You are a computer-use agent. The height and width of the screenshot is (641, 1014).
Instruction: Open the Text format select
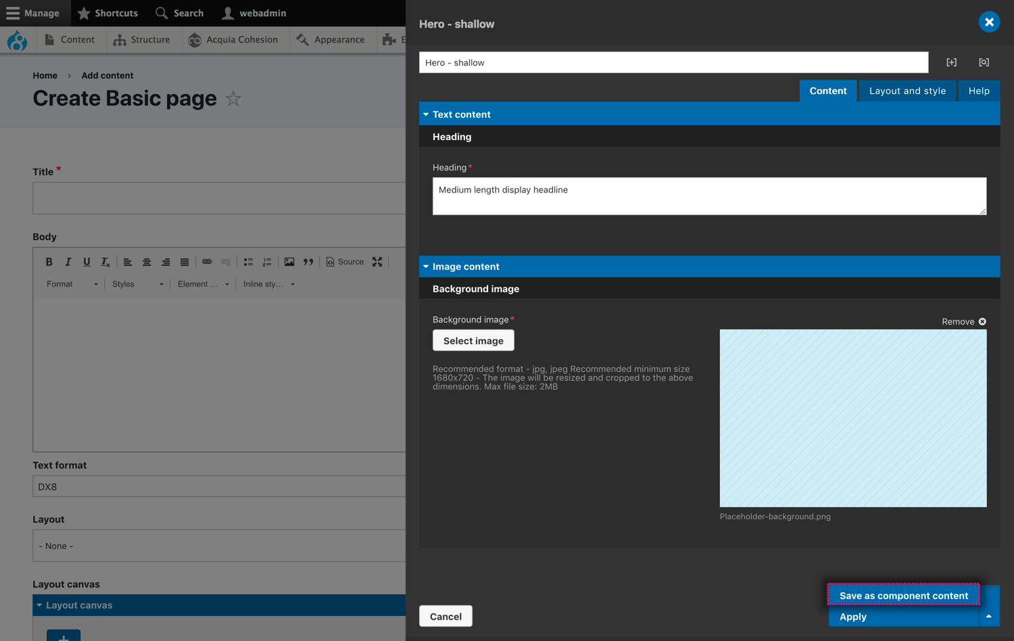(x=219, y=487)
